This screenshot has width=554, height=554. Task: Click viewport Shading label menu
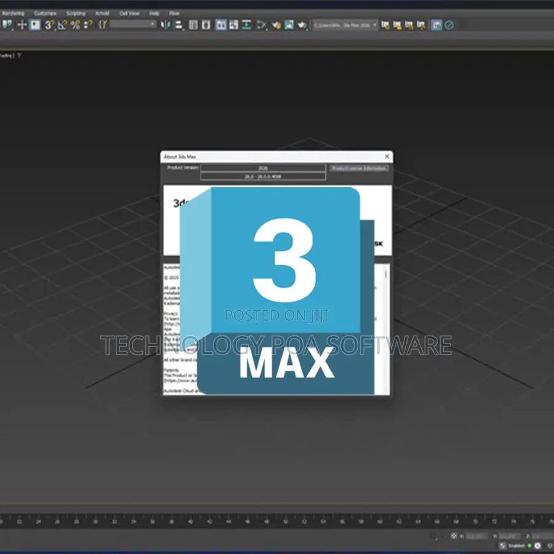pos(7,55)
